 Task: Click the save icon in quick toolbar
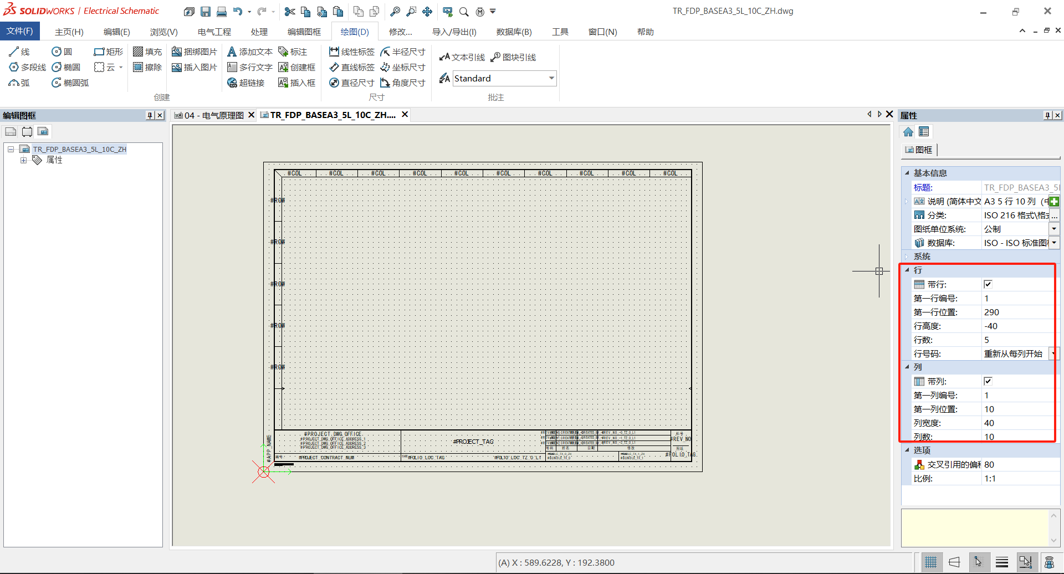pos(206,11)
